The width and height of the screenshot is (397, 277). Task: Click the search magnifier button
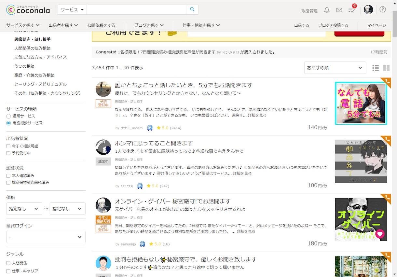(x=192, y=9)
